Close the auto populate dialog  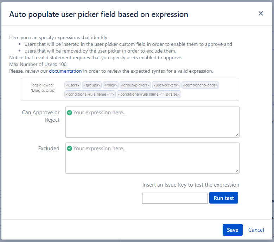click(x=261, y=13)
